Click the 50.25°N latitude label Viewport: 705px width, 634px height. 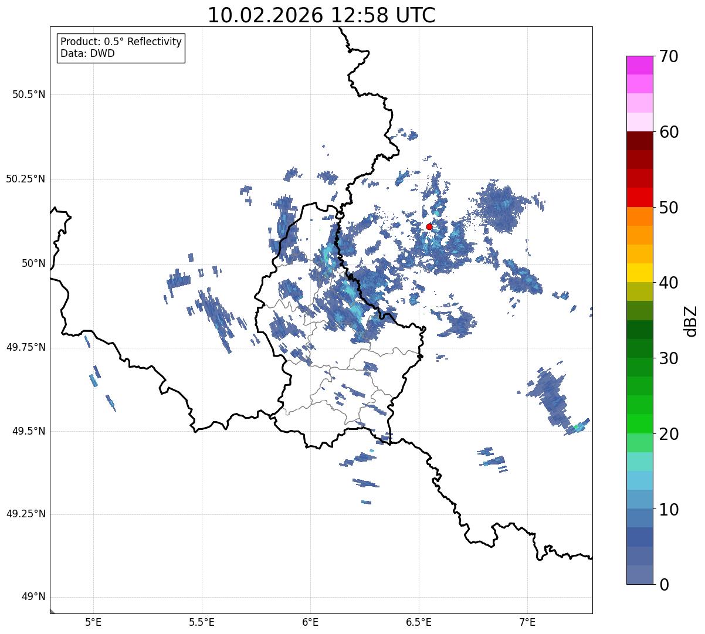coord(26,179)
